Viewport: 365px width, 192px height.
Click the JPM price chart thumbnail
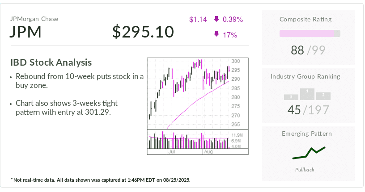pyautogui.click(x=198, y=106)
